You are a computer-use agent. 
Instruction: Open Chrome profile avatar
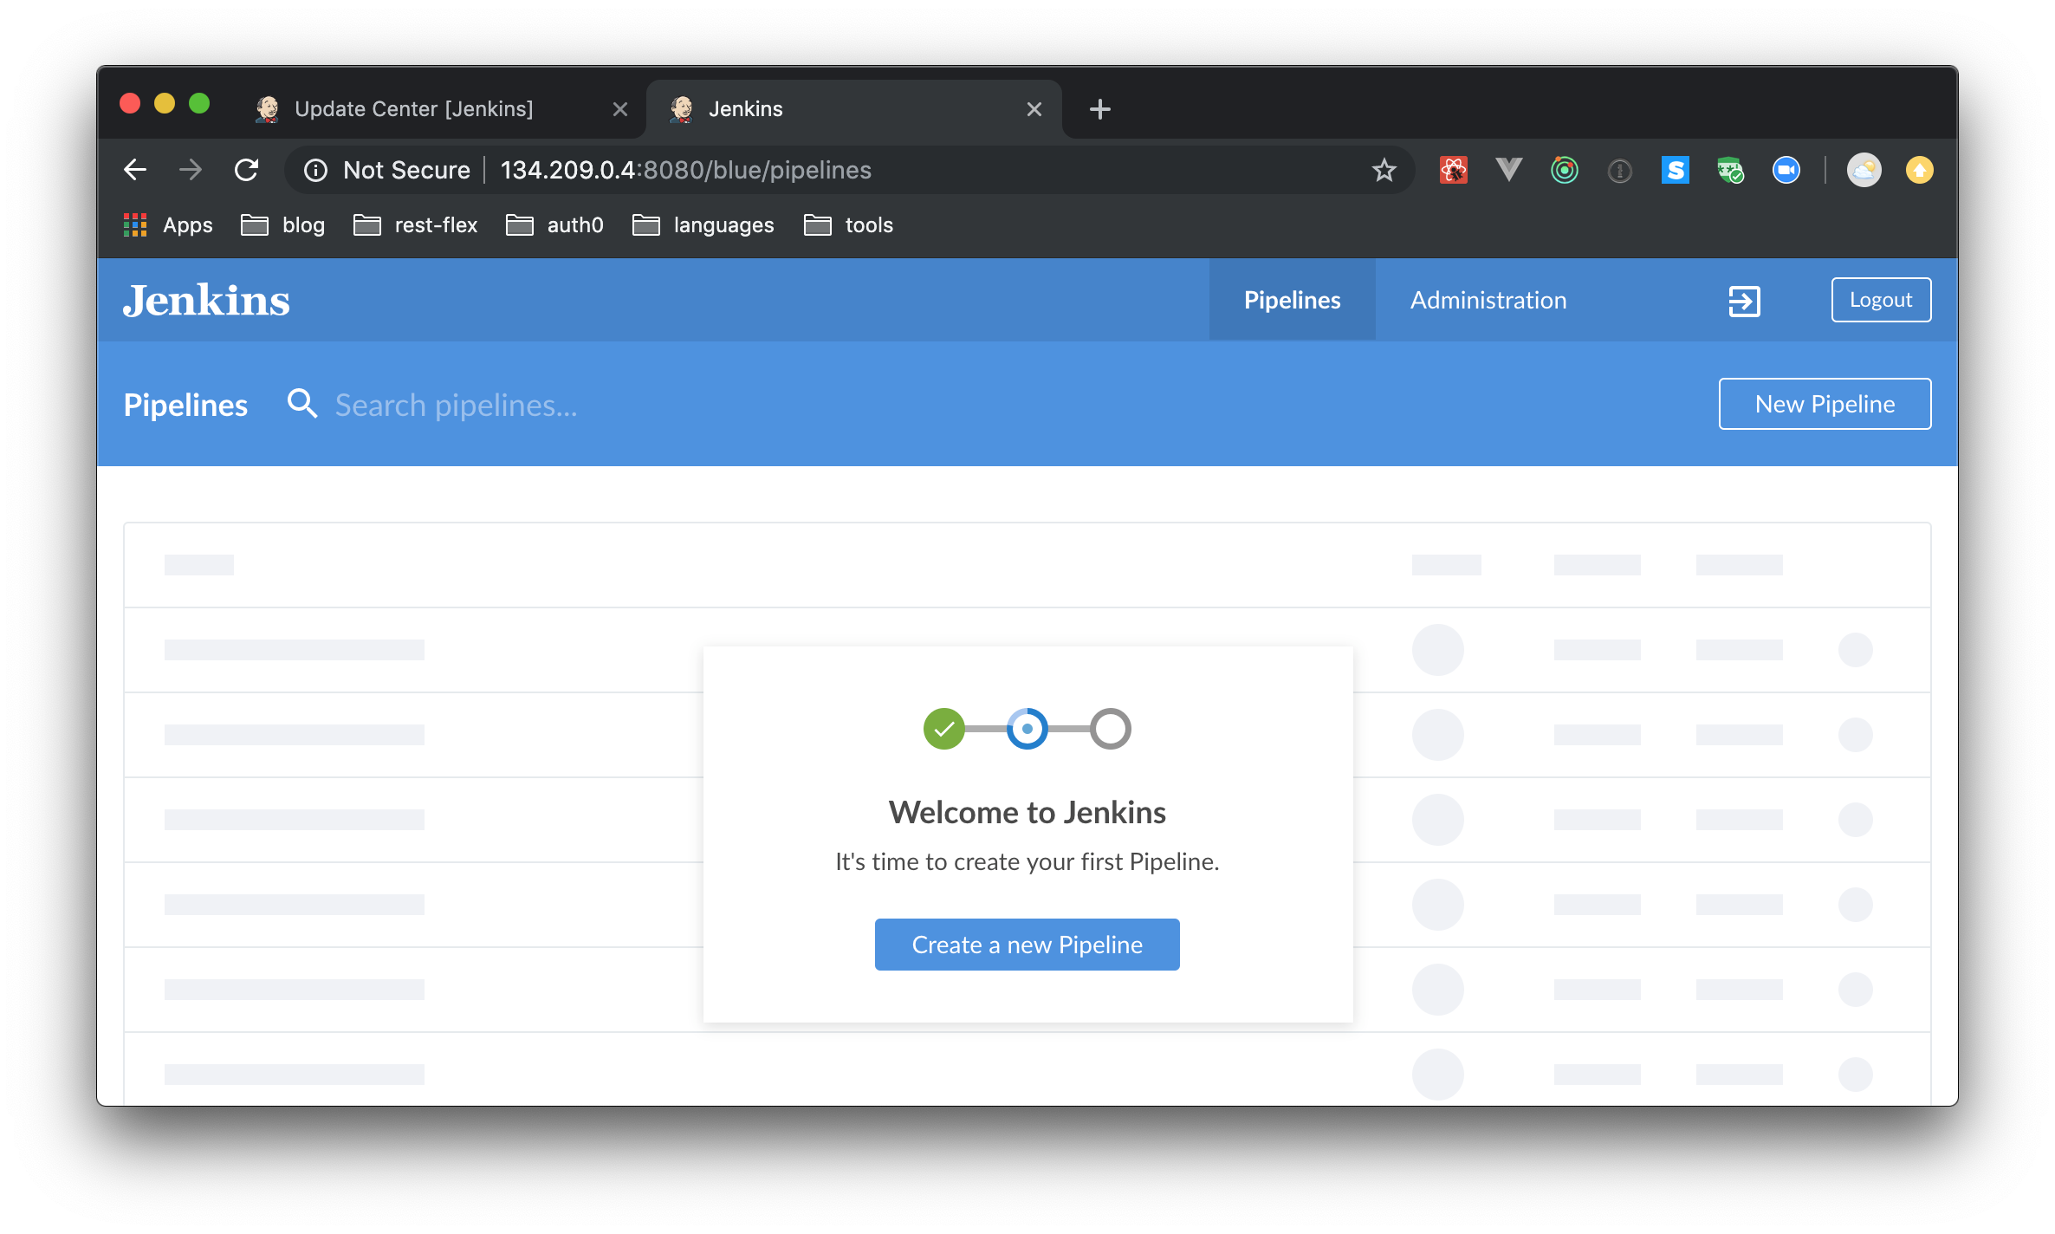pyautogui.click(x=1864, y=170)
